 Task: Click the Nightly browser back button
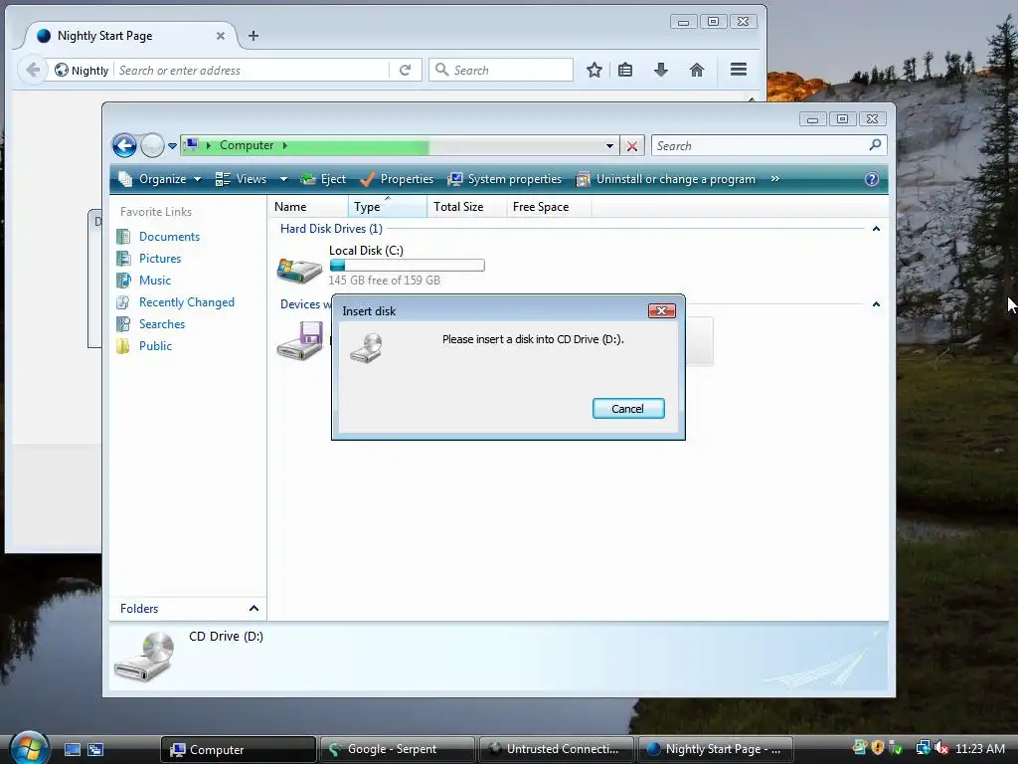(33, 70)
